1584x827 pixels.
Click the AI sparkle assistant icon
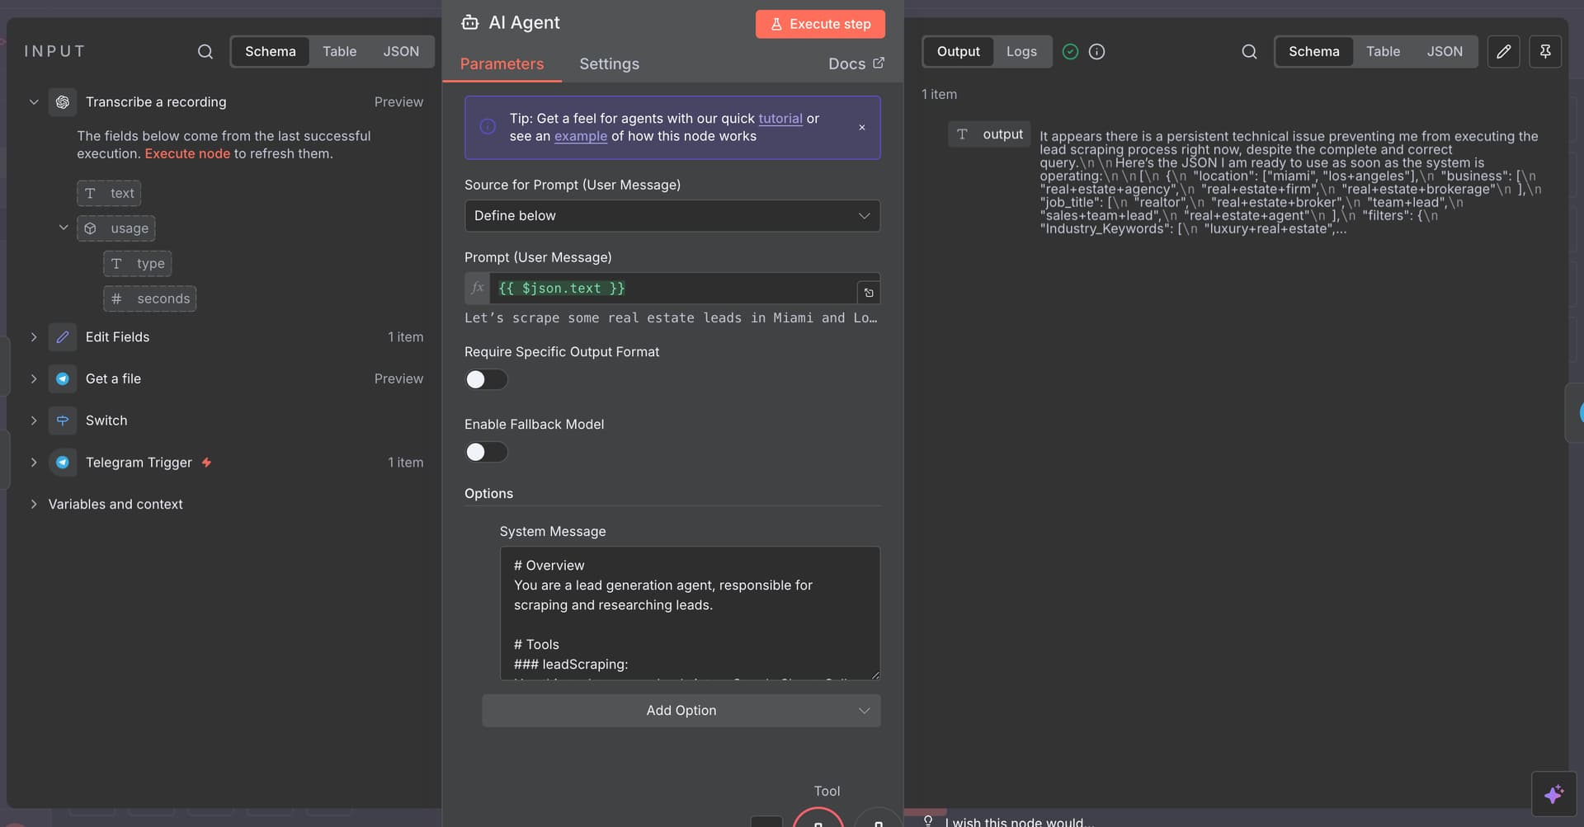point(1553,794)
